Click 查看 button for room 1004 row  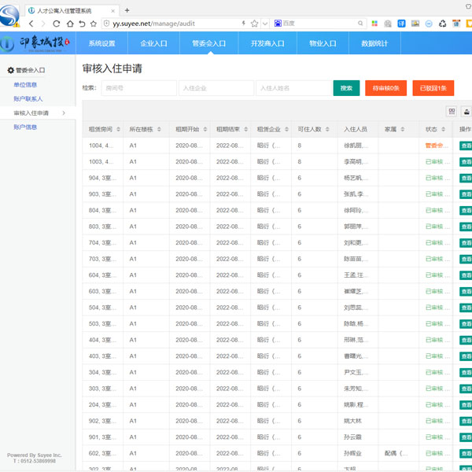[466, 146]
